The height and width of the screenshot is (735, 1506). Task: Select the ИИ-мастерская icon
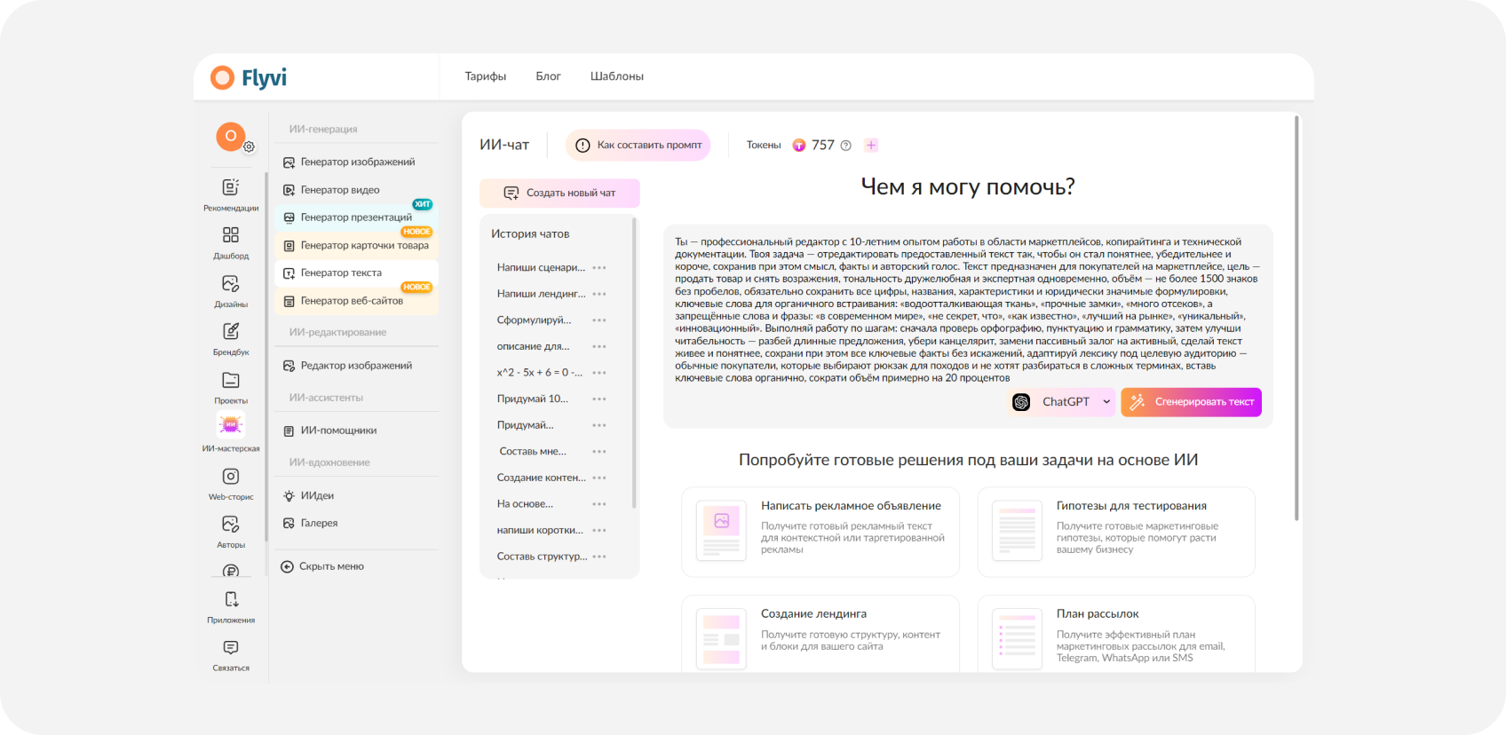(231, 425)
